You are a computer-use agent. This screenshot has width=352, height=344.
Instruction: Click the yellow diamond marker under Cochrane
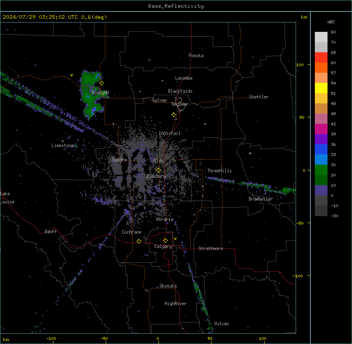point(139,241)
